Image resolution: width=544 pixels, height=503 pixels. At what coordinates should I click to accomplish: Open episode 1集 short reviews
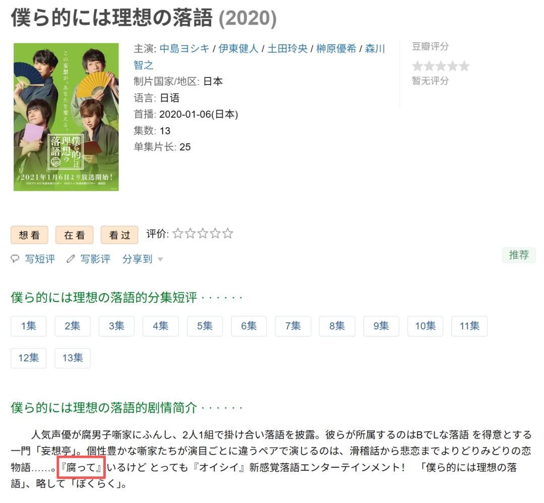(x=28, y=326)
